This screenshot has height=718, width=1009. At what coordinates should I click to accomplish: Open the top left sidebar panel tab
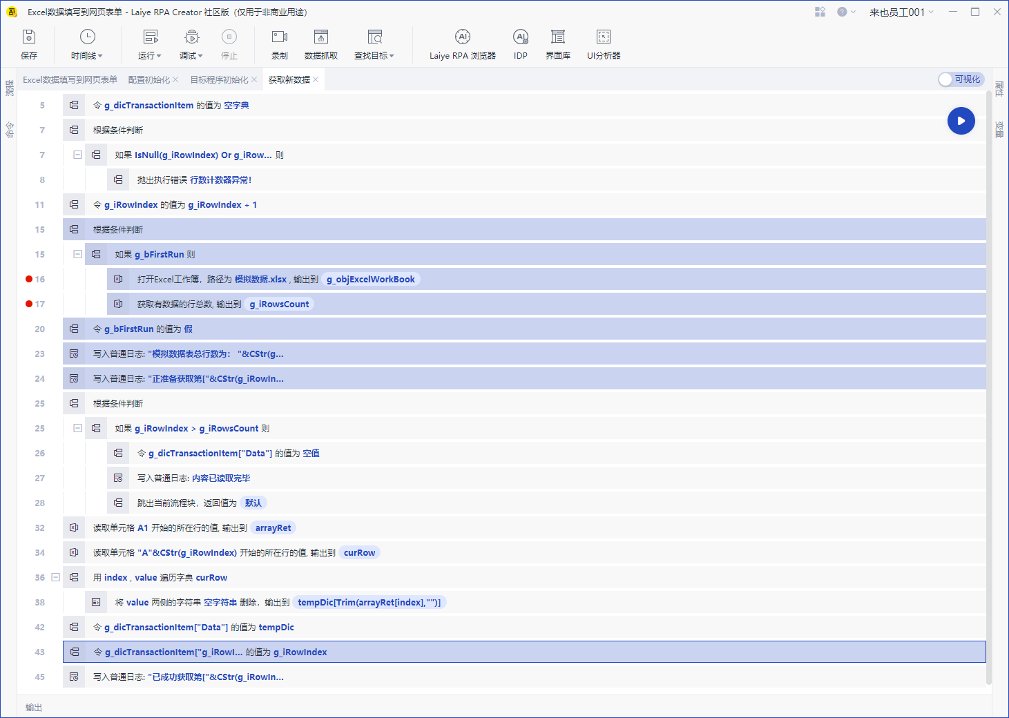[x=9, y=88]
